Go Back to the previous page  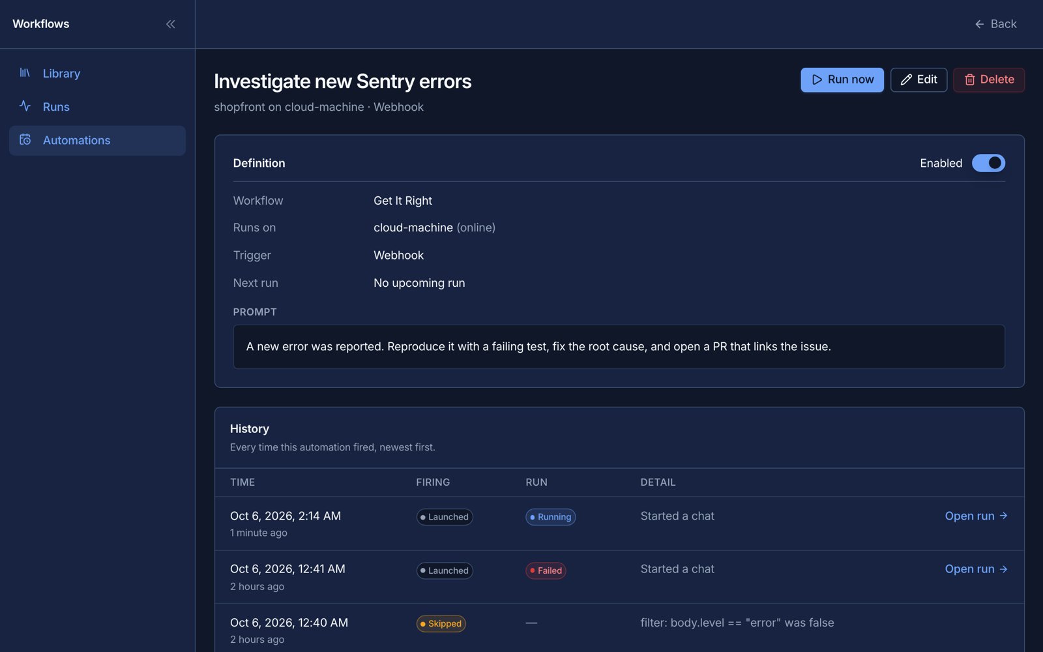click(x=995, y=24)
